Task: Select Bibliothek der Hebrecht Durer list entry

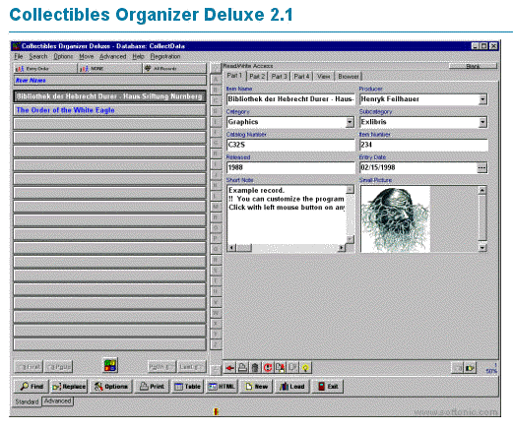Action: [109, 96]
